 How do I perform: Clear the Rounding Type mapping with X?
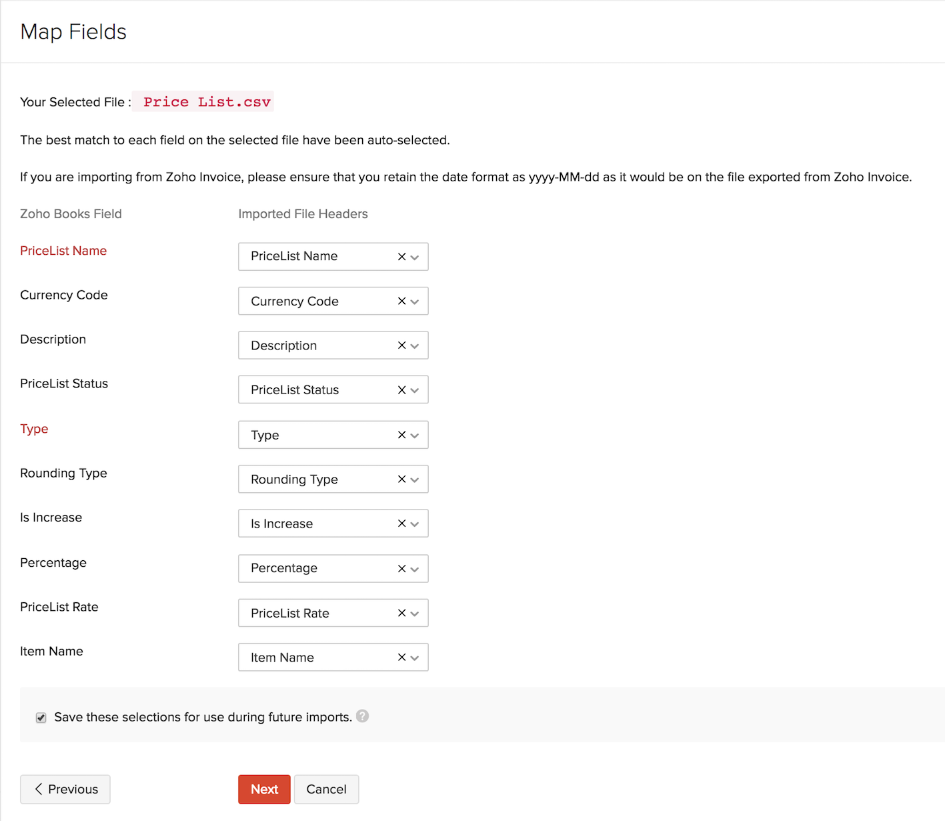401,480
